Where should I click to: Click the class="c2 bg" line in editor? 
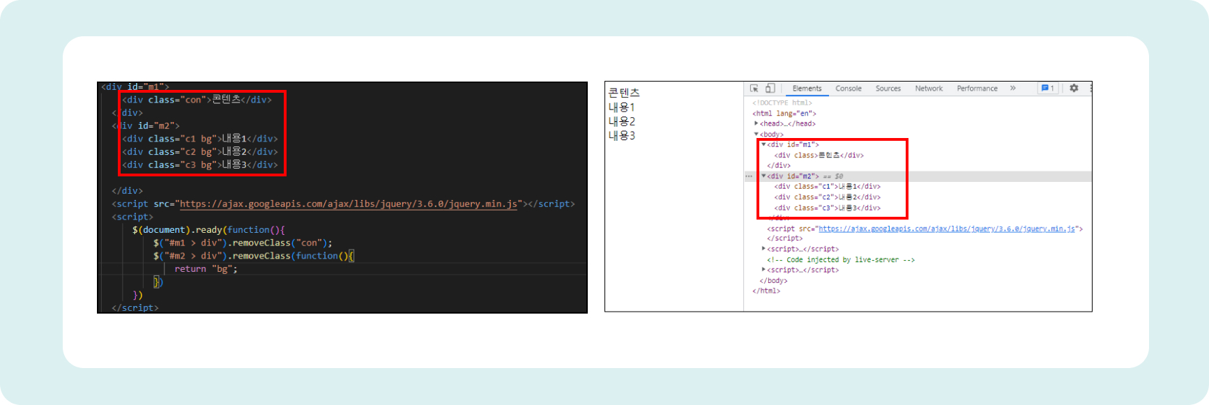[x=200, y=151]
